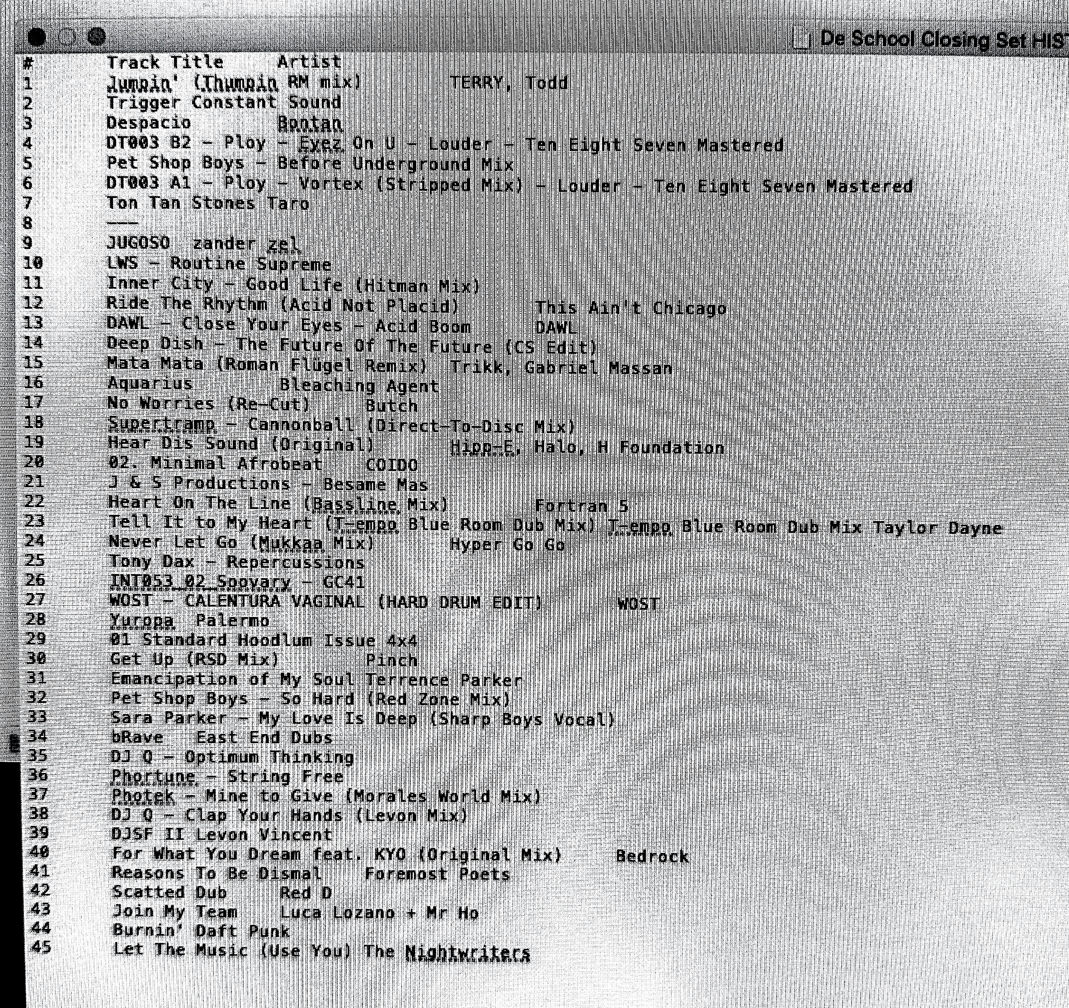Click the line 'bRave East End Dubs'
The image size is (1069, 1008).
pos(221,738)
